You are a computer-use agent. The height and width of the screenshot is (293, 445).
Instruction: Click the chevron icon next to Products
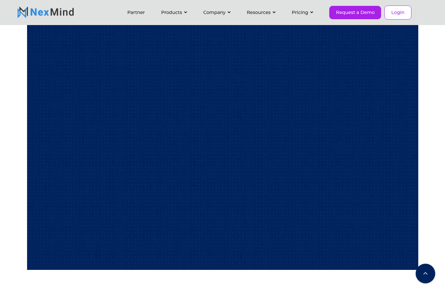[185, 12]
